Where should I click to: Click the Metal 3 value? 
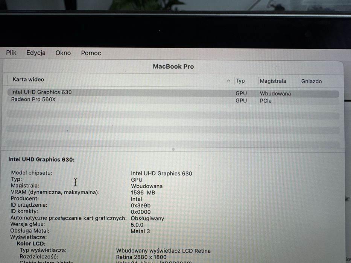pyautogui.click(x=140, y=231)
